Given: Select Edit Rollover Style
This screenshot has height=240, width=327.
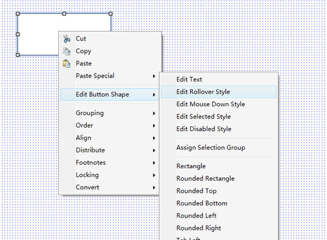Looking at the screenshot, I should (219, 92).
